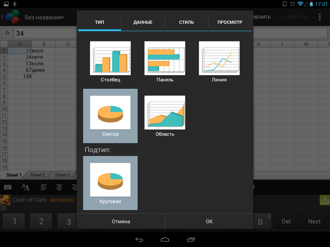
Task: Switch to the Sheet 1 tab
Action: pyautogui.click(x=14, y=175)
